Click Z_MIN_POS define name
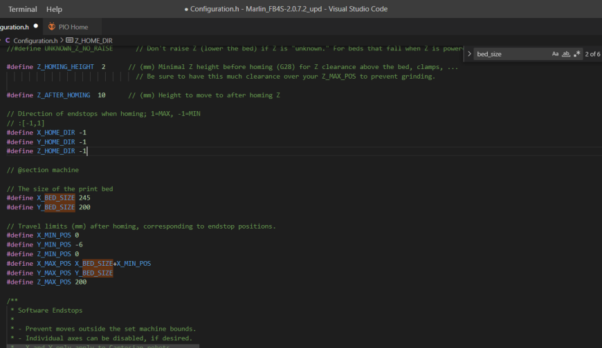Viewport: 602px width, 348px height. click(x=54, y=253)
